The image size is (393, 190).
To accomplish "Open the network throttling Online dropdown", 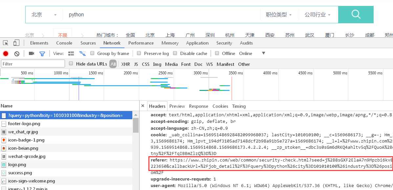I will pos(252,53).
